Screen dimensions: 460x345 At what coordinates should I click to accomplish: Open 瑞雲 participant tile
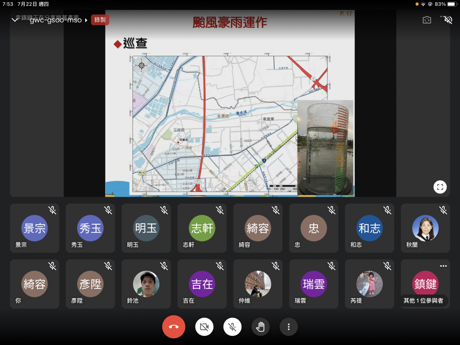pos(314,284)
